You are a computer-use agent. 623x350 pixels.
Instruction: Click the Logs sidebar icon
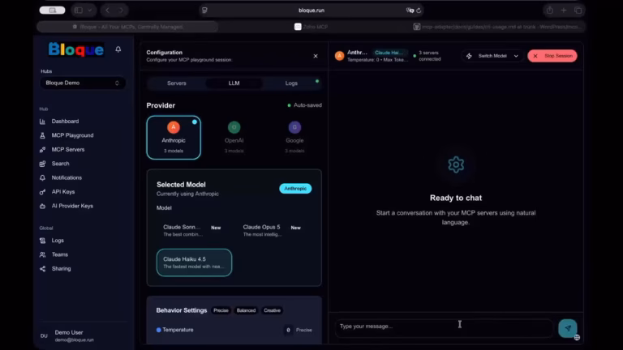point(42,241)
